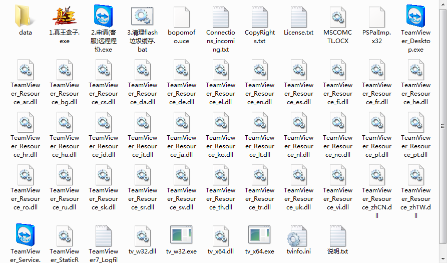Select the PSPalImp.x32 file
The width and height of the screenshot is (447, 263).
tap(376, 17)
